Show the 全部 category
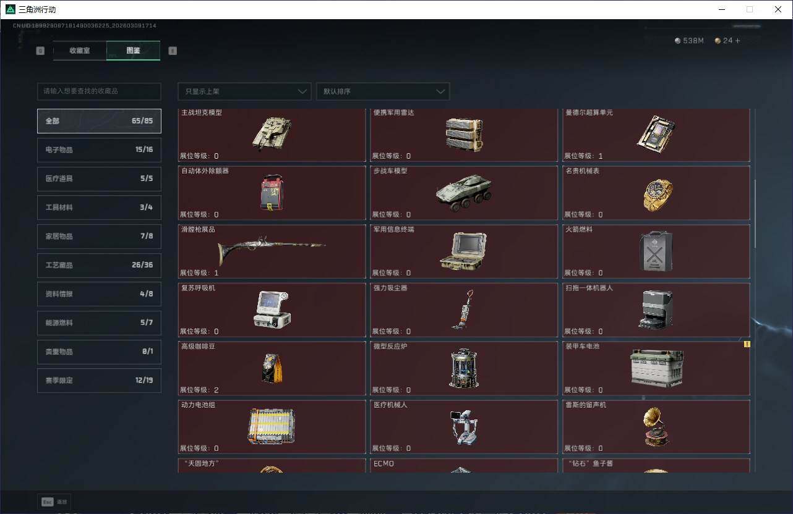The image size is (793, 514). pyautogui.click(x=99, y=121)
